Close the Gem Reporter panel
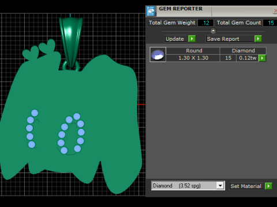The image size is (277, 207). tap(275, 11)
